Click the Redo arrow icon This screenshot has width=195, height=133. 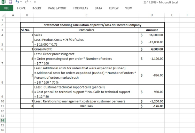tap(26, 2)
